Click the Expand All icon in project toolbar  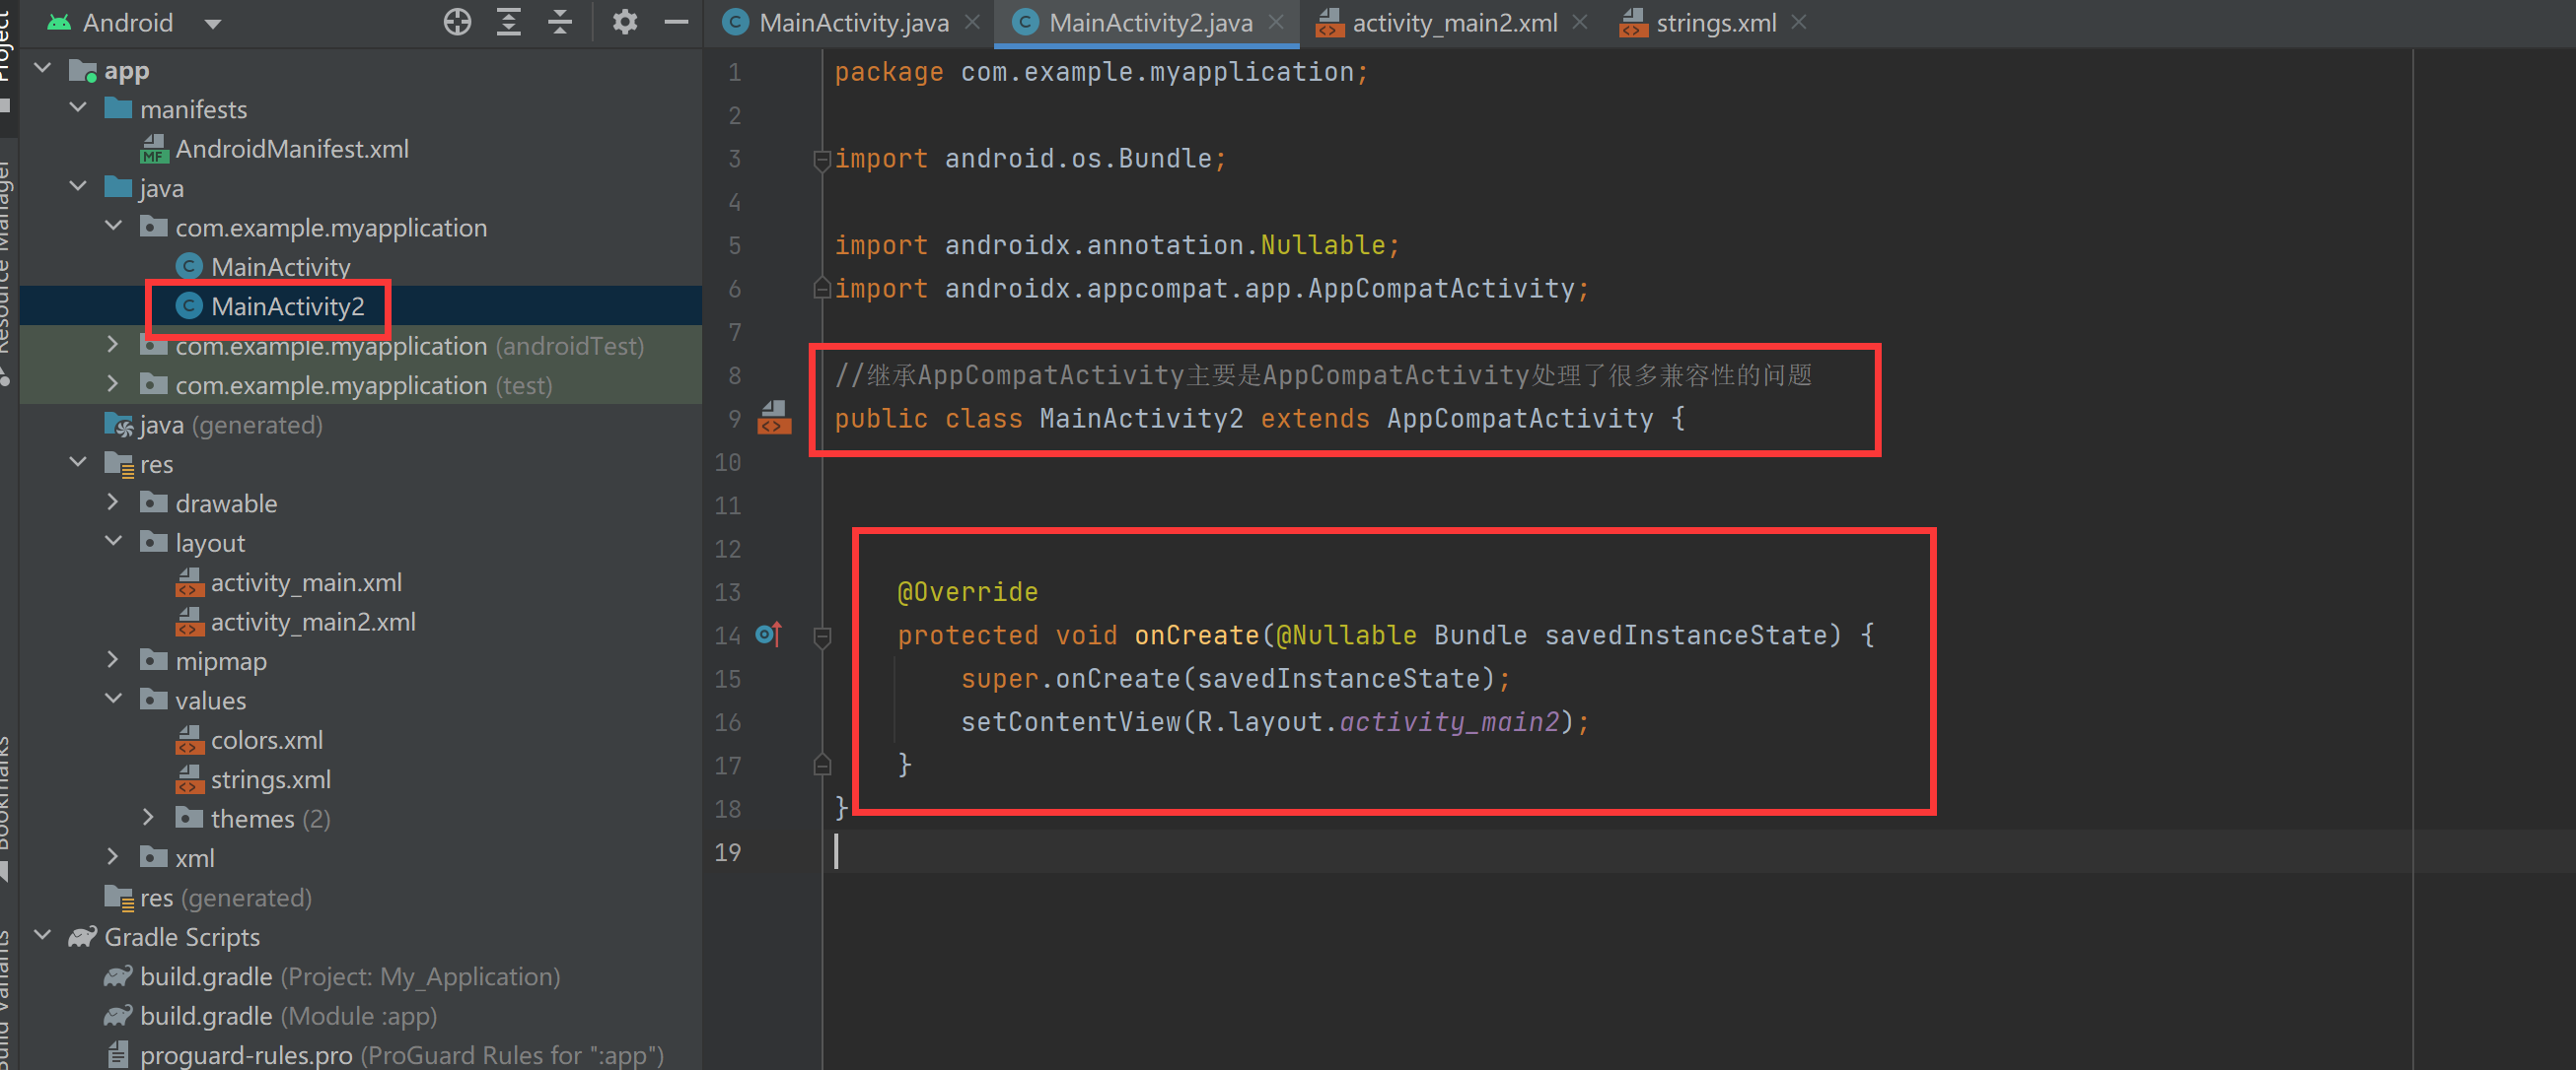[x=509, y=22]
